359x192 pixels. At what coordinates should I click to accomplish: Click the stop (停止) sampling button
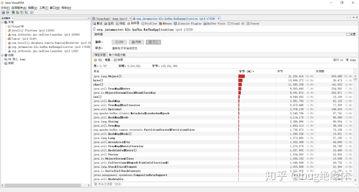click(154, 42)
